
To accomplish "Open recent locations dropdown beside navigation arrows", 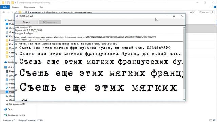I will (13, 12).
